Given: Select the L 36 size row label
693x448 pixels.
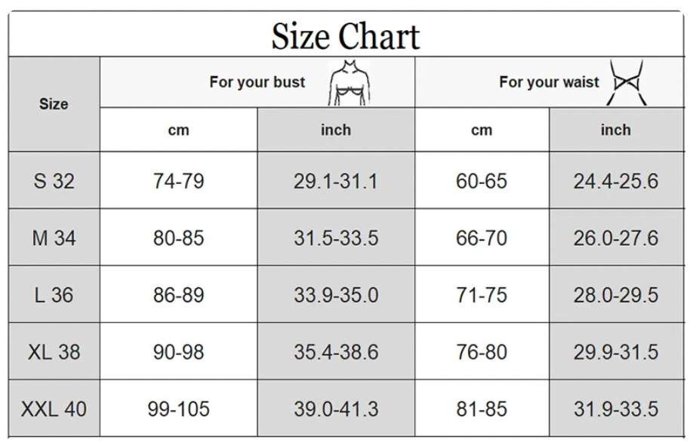Looking at the screenshot, I should [54, 294].
